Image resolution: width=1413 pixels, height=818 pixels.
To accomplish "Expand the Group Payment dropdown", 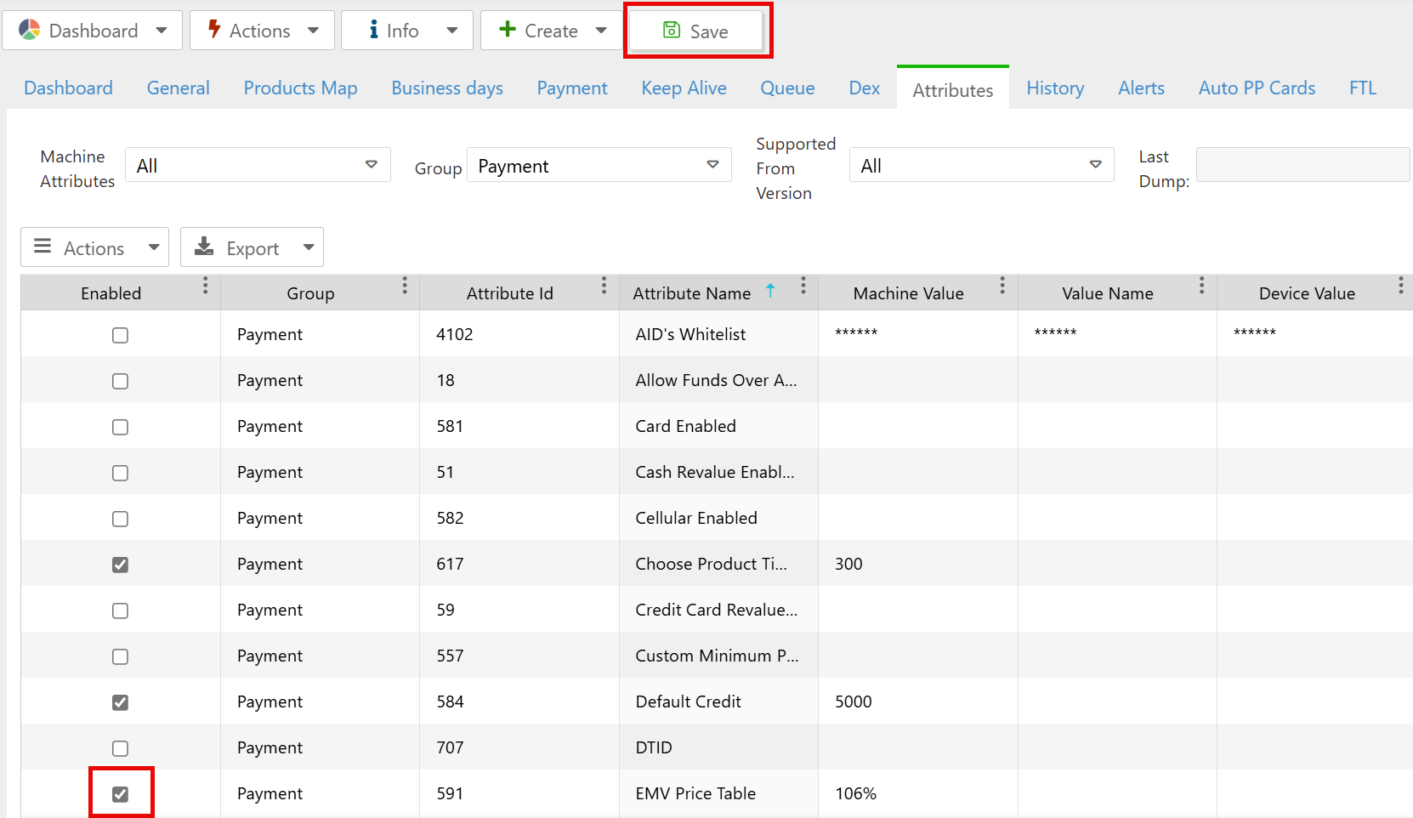I will coord(599,165).
